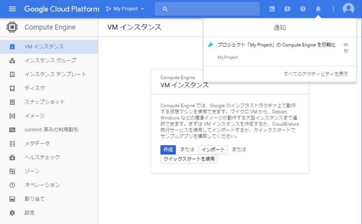Open the My Project selector dropdown
This screenshot has width=362, height=224.
pyautogui.click(x=125, y=9)
